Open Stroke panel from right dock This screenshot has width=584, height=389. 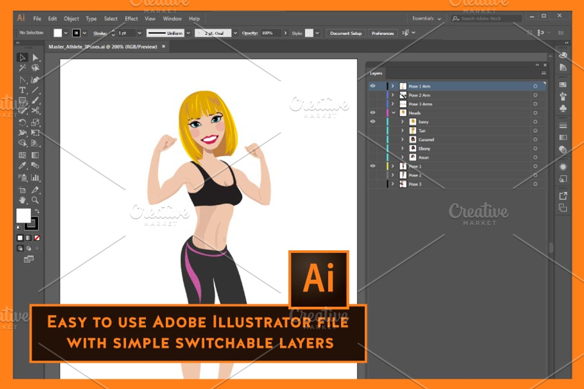[563, 125]
